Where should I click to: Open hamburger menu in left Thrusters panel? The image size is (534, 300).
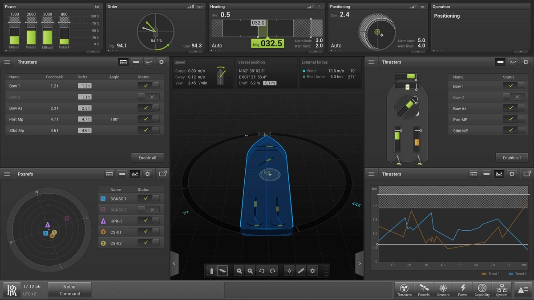click(7, 62)
